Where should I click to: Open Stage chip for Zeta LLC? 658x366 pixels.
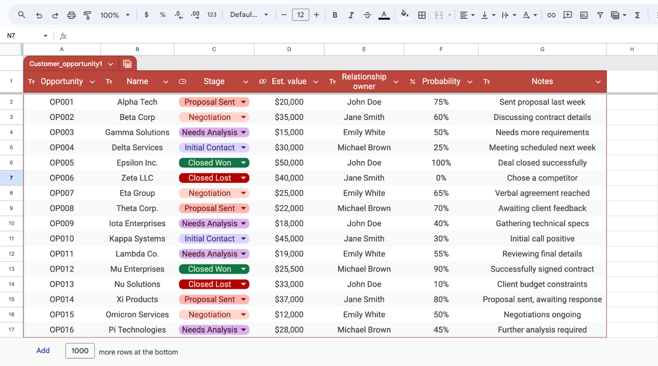click(244, 178)
